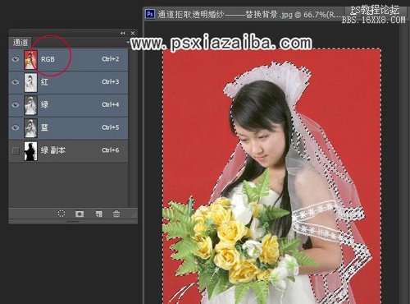
Task: Activate document tab 通道抠取透明婚纱
Action: [x=244, y=14]
